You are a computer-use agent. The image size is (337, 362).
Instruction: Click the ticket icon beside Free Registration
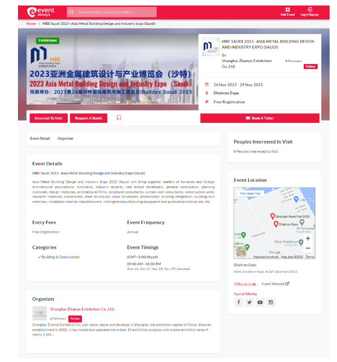(x=207, y=102)
